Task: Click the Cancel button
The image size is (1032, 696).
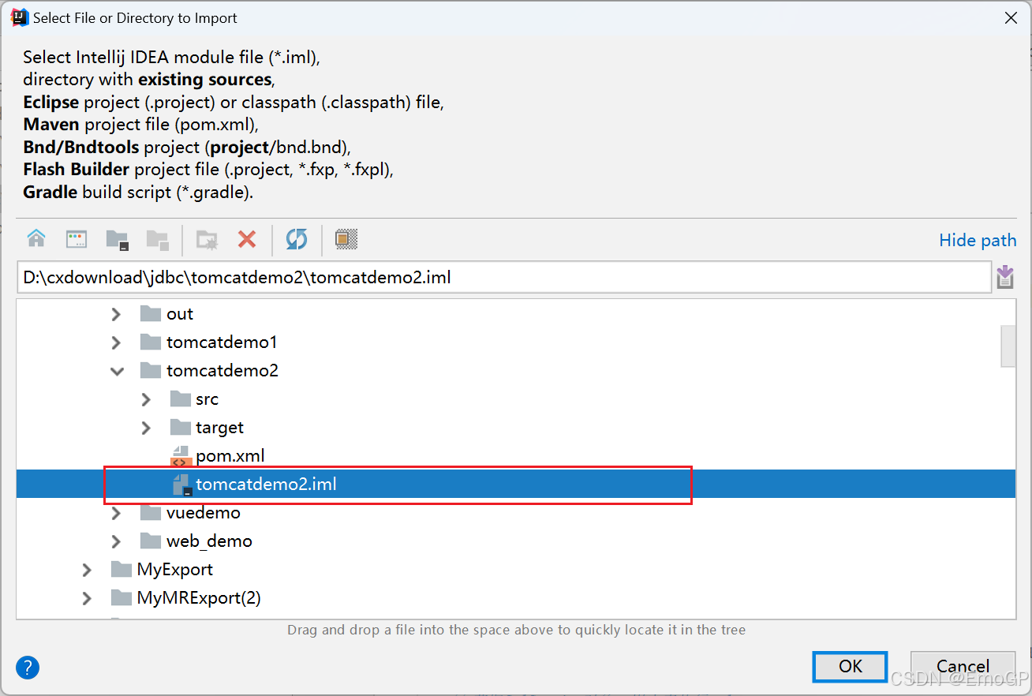Action: click(963, 666)
